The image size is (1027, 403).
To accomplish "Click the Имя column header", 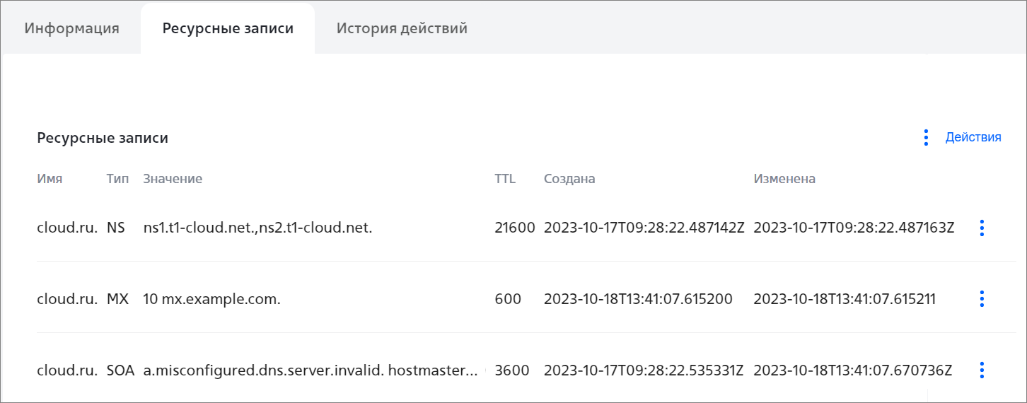I will 50,179.
